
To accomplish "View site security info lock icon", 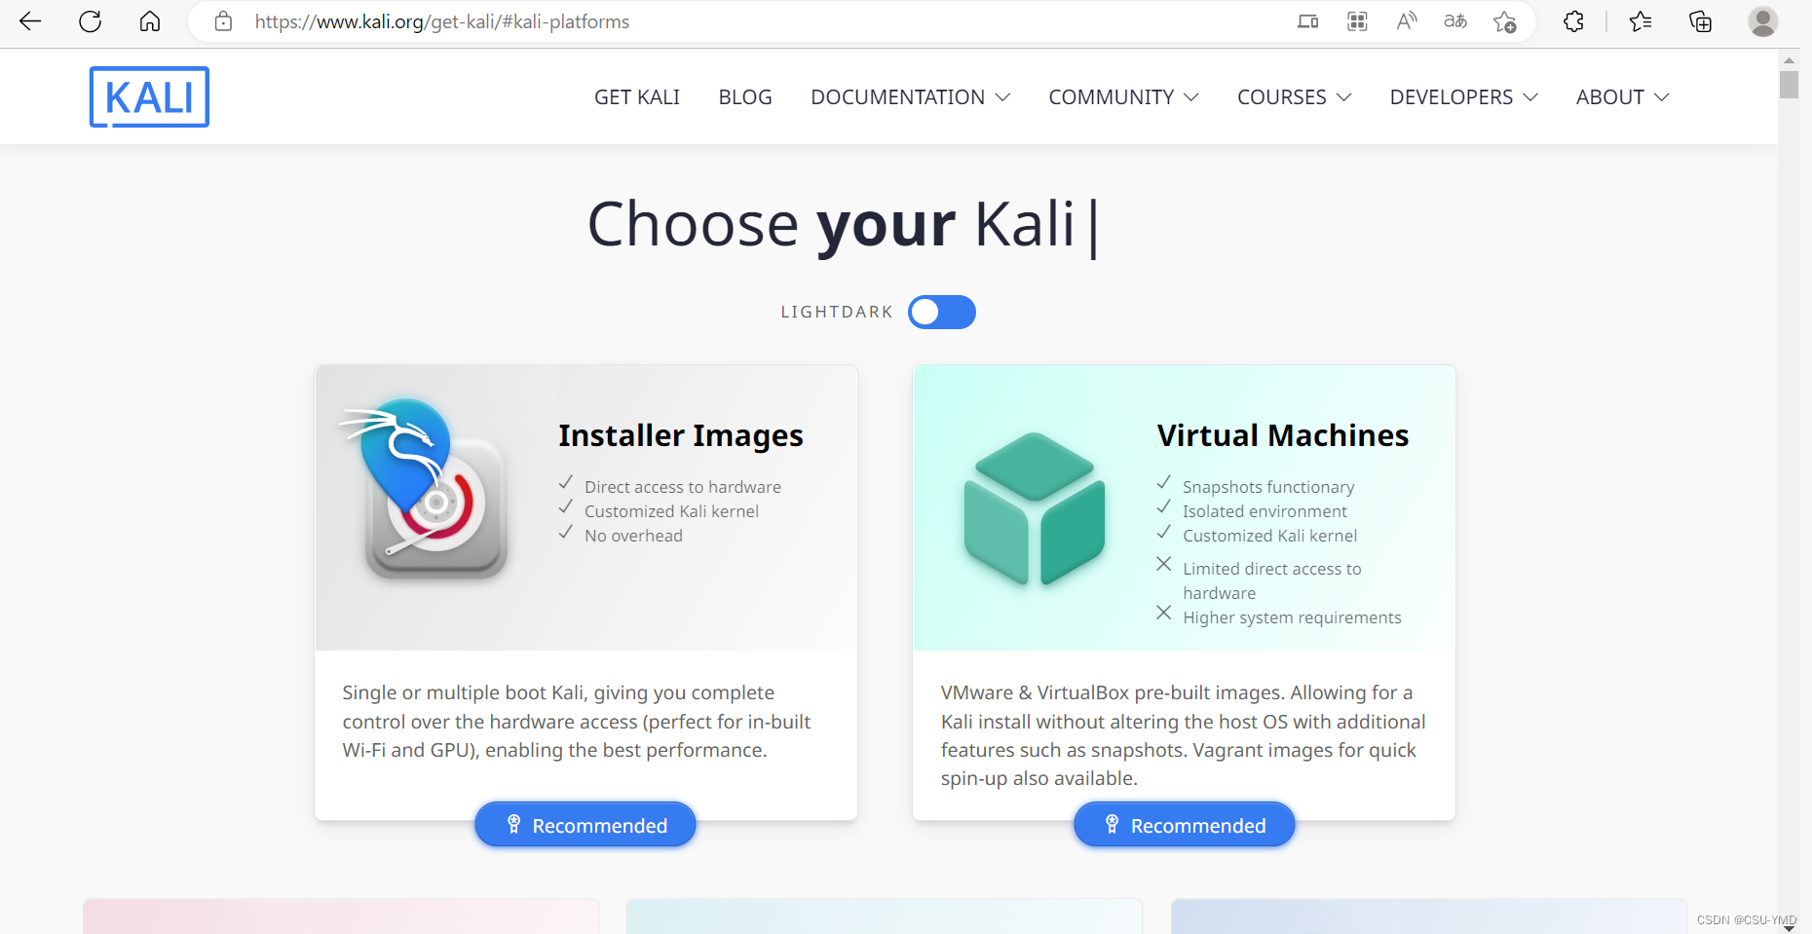I will pyautogui.click(x=223, y=21).
